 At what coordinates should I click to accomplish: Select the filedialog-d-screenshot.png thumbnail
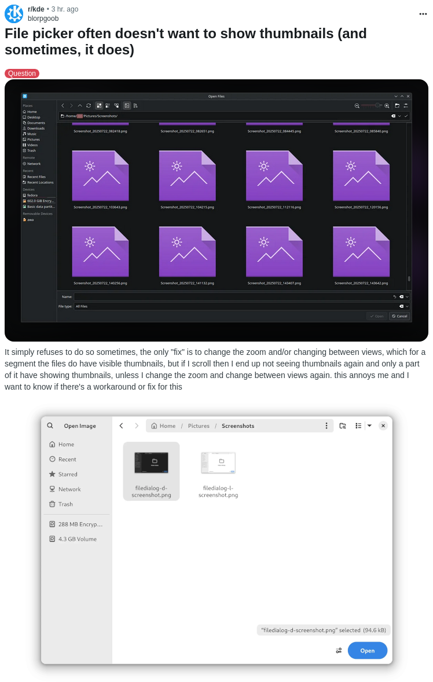coord(151,471)
